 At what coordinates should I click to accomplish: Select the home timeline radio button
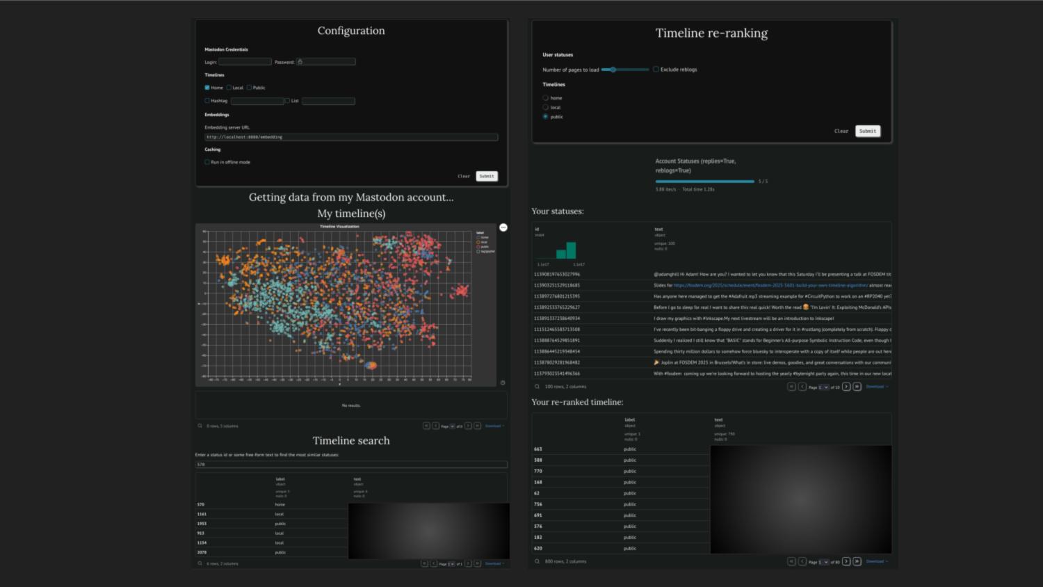(546, 98)
